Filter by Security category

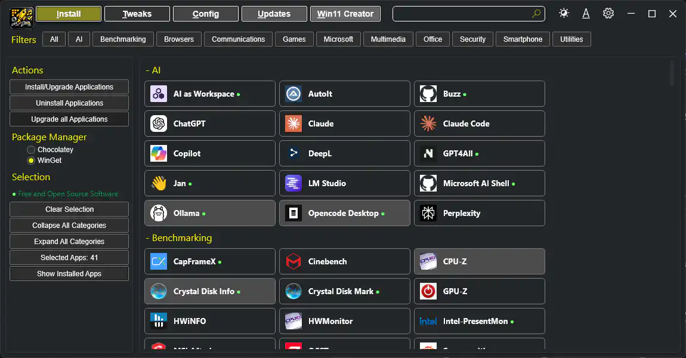[472, 39]
